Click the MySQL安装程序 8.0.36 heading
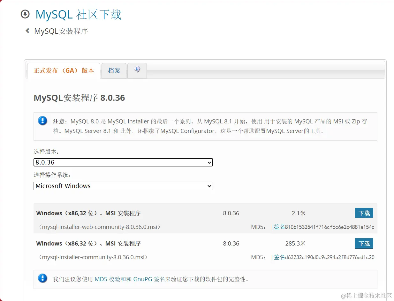 [79, 98]
